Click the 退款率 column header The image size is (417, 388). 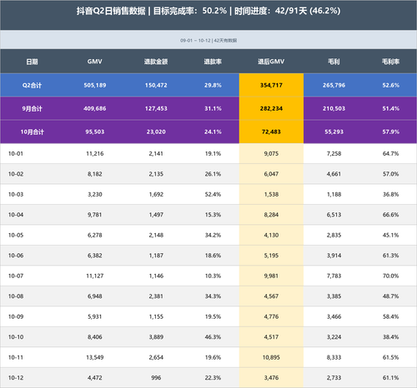click(x=213, y=62)
